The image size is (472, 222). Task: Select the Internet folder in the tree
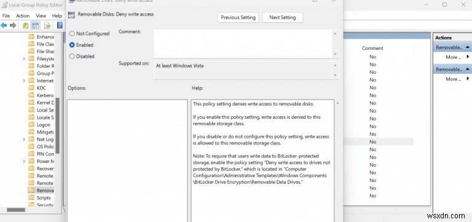click(x=41, y=81)
